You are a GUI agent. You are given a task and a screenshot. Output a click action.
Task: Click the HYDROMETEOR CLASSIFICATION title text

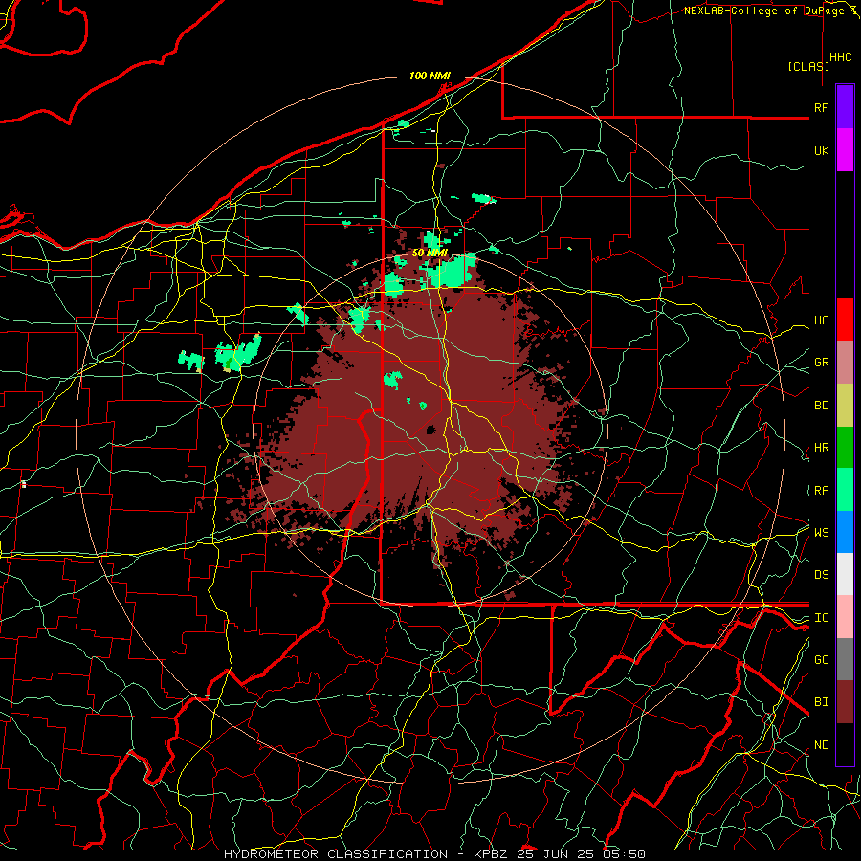tap(336, 854)
